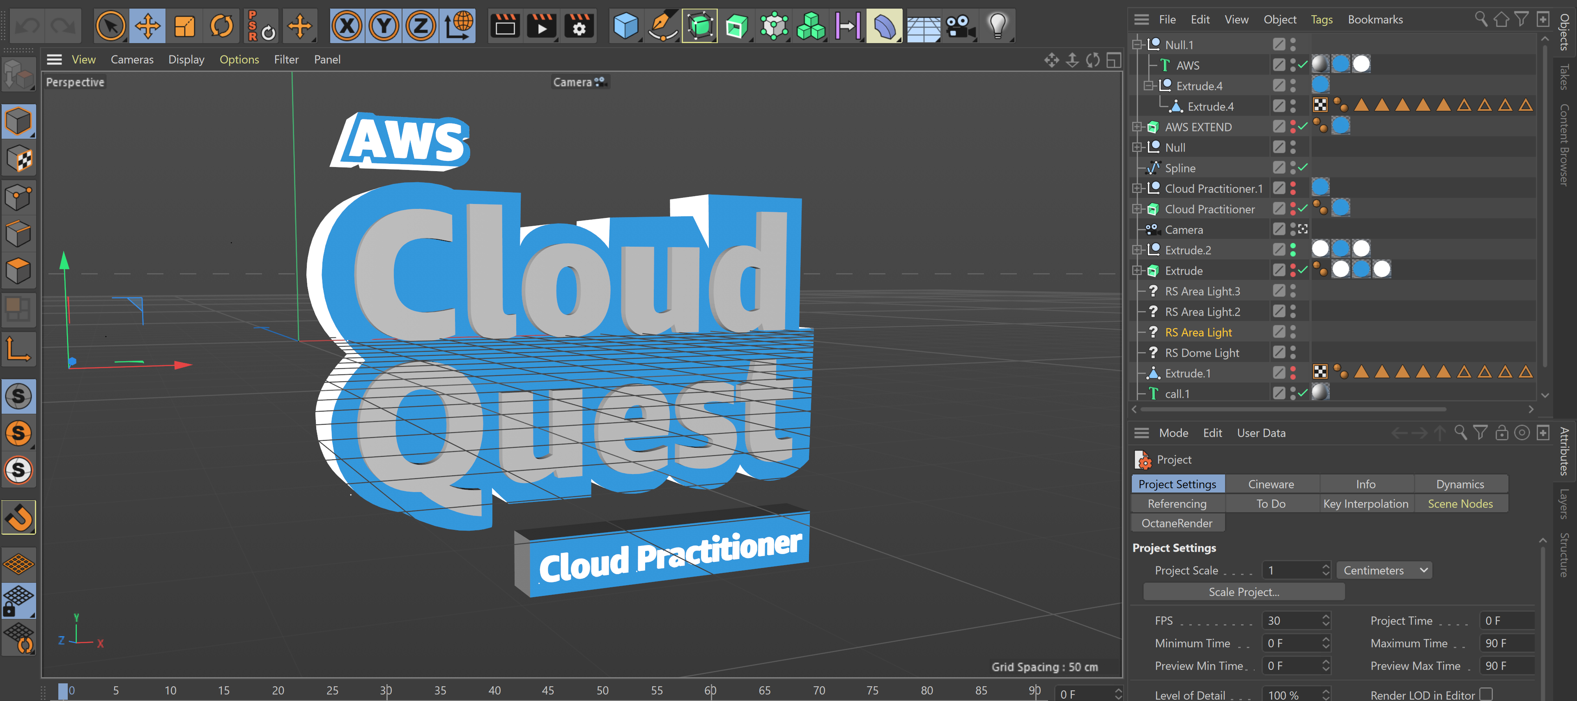Add an Extrude generator object
Image resolution: width=1577 pixels, height=701 pixels.
click(x=736, y=26)
